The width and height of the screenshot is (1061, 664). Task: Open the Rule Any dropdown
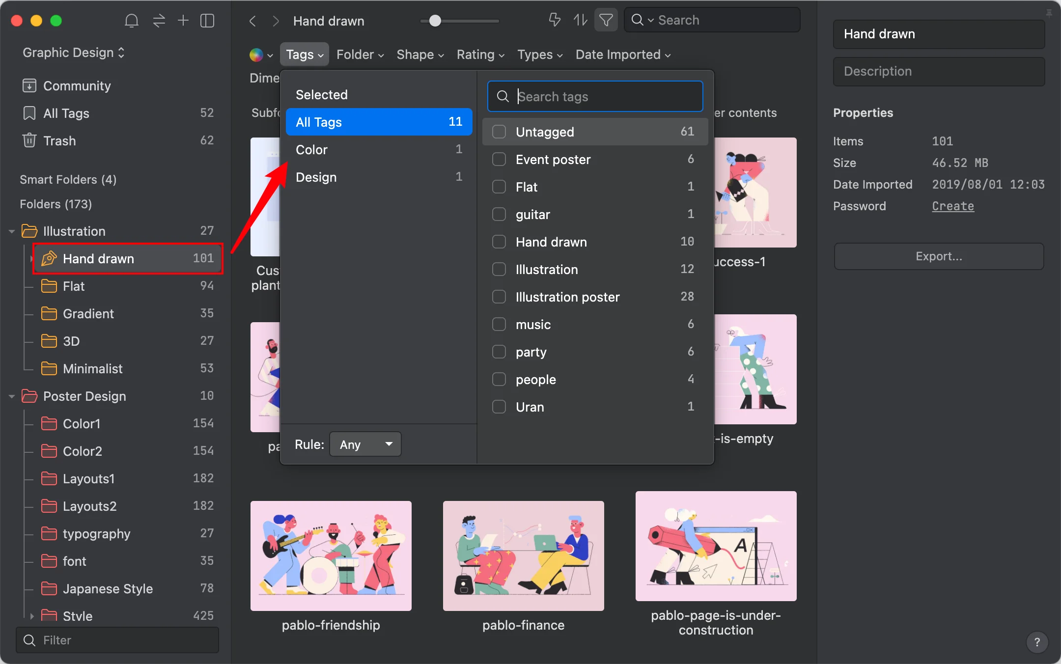365,444
